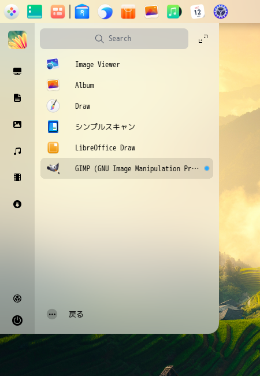The height and width of the screenshot is (376, 260).
Task: Launch the Album app from the list
Action: (x=127, y=85)
